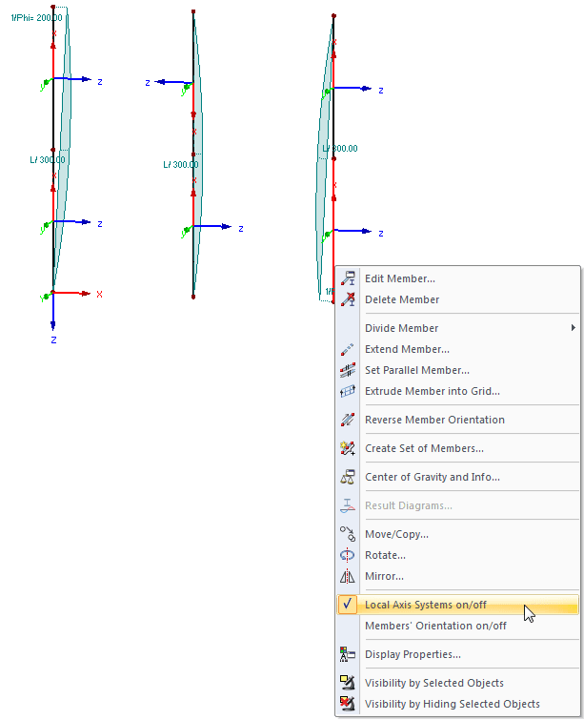Choose Edit Member... from the context menu

(400, 278)
